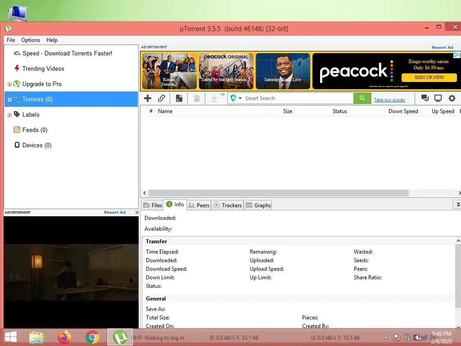
Task: Click the Saturday Night Live ad thumbnail
Action: (x=283, y=71)
